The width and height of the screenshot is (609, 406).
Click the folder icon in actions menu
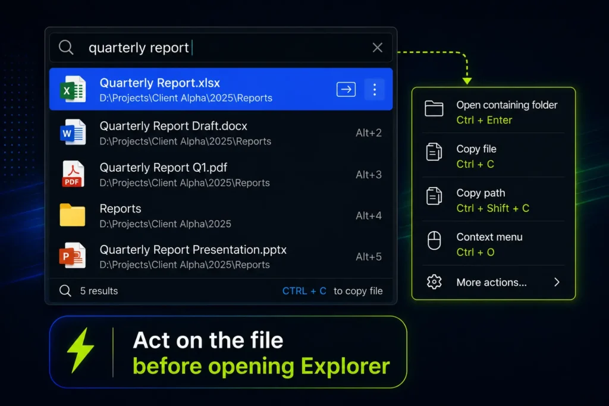[x=434, y=108]
